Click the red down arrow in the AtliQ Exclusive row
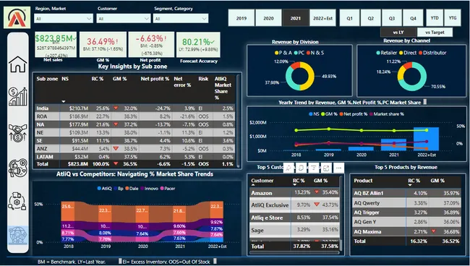The height and width of the screenshot is (266, 470). tap(317, 205)
